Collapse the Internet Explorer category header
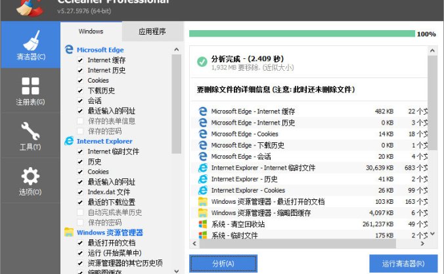Image resolution: width=444 pixels, height=274 pixels. coord(104,141)
